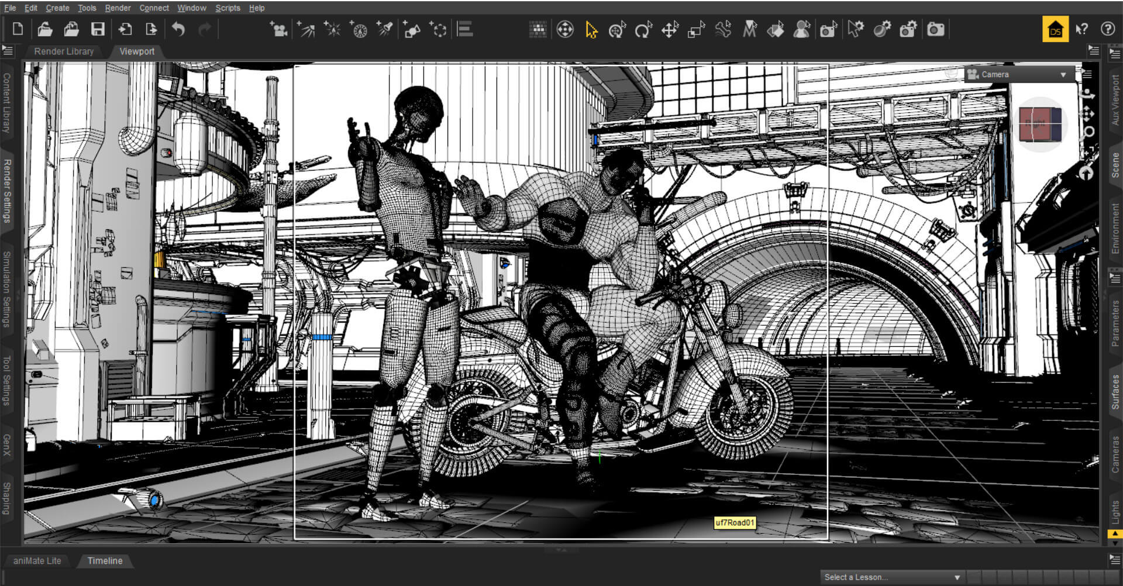Open the Render menu
The width and height of the screenshot is (1123, 586).
pyautogui.click(x=118, y=8)
